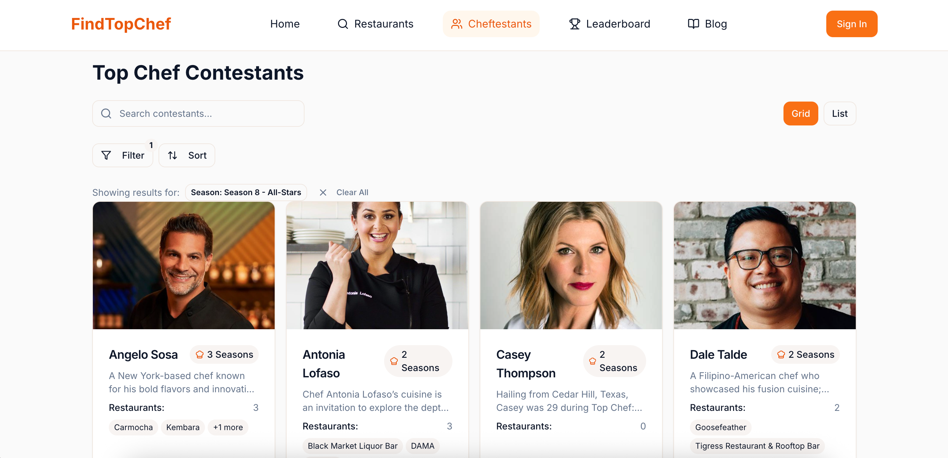Click the sort arrows icon
Screen dimensions: 948x458
pyautogui.click(x=172, y=155)
